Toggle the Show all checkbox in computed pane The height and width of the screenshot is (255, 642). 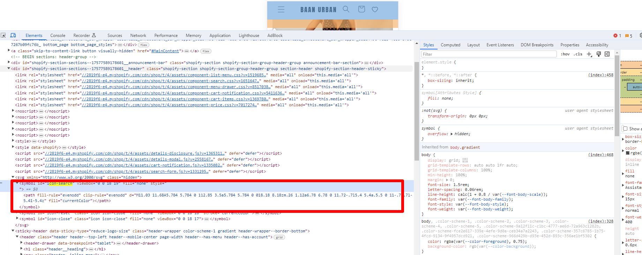(x=625, y=129)
